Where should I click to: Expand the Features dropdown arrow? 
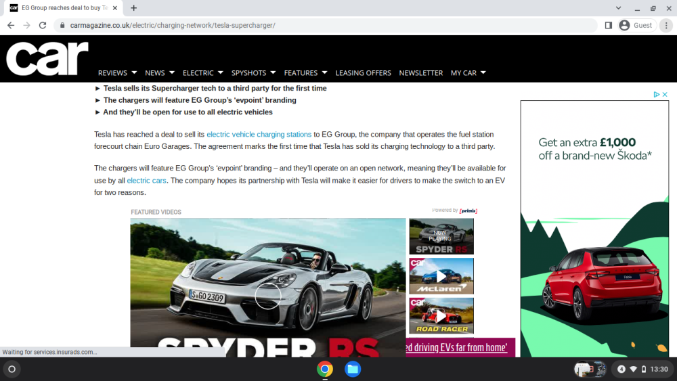pos(325,72)
